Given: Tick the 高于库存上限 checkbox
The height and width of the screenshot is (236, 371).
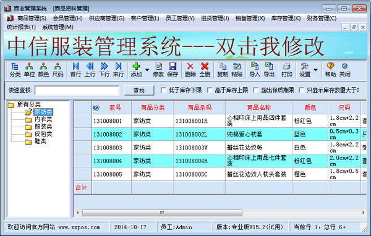Looking at the screenshot, I should coord(210,90).
